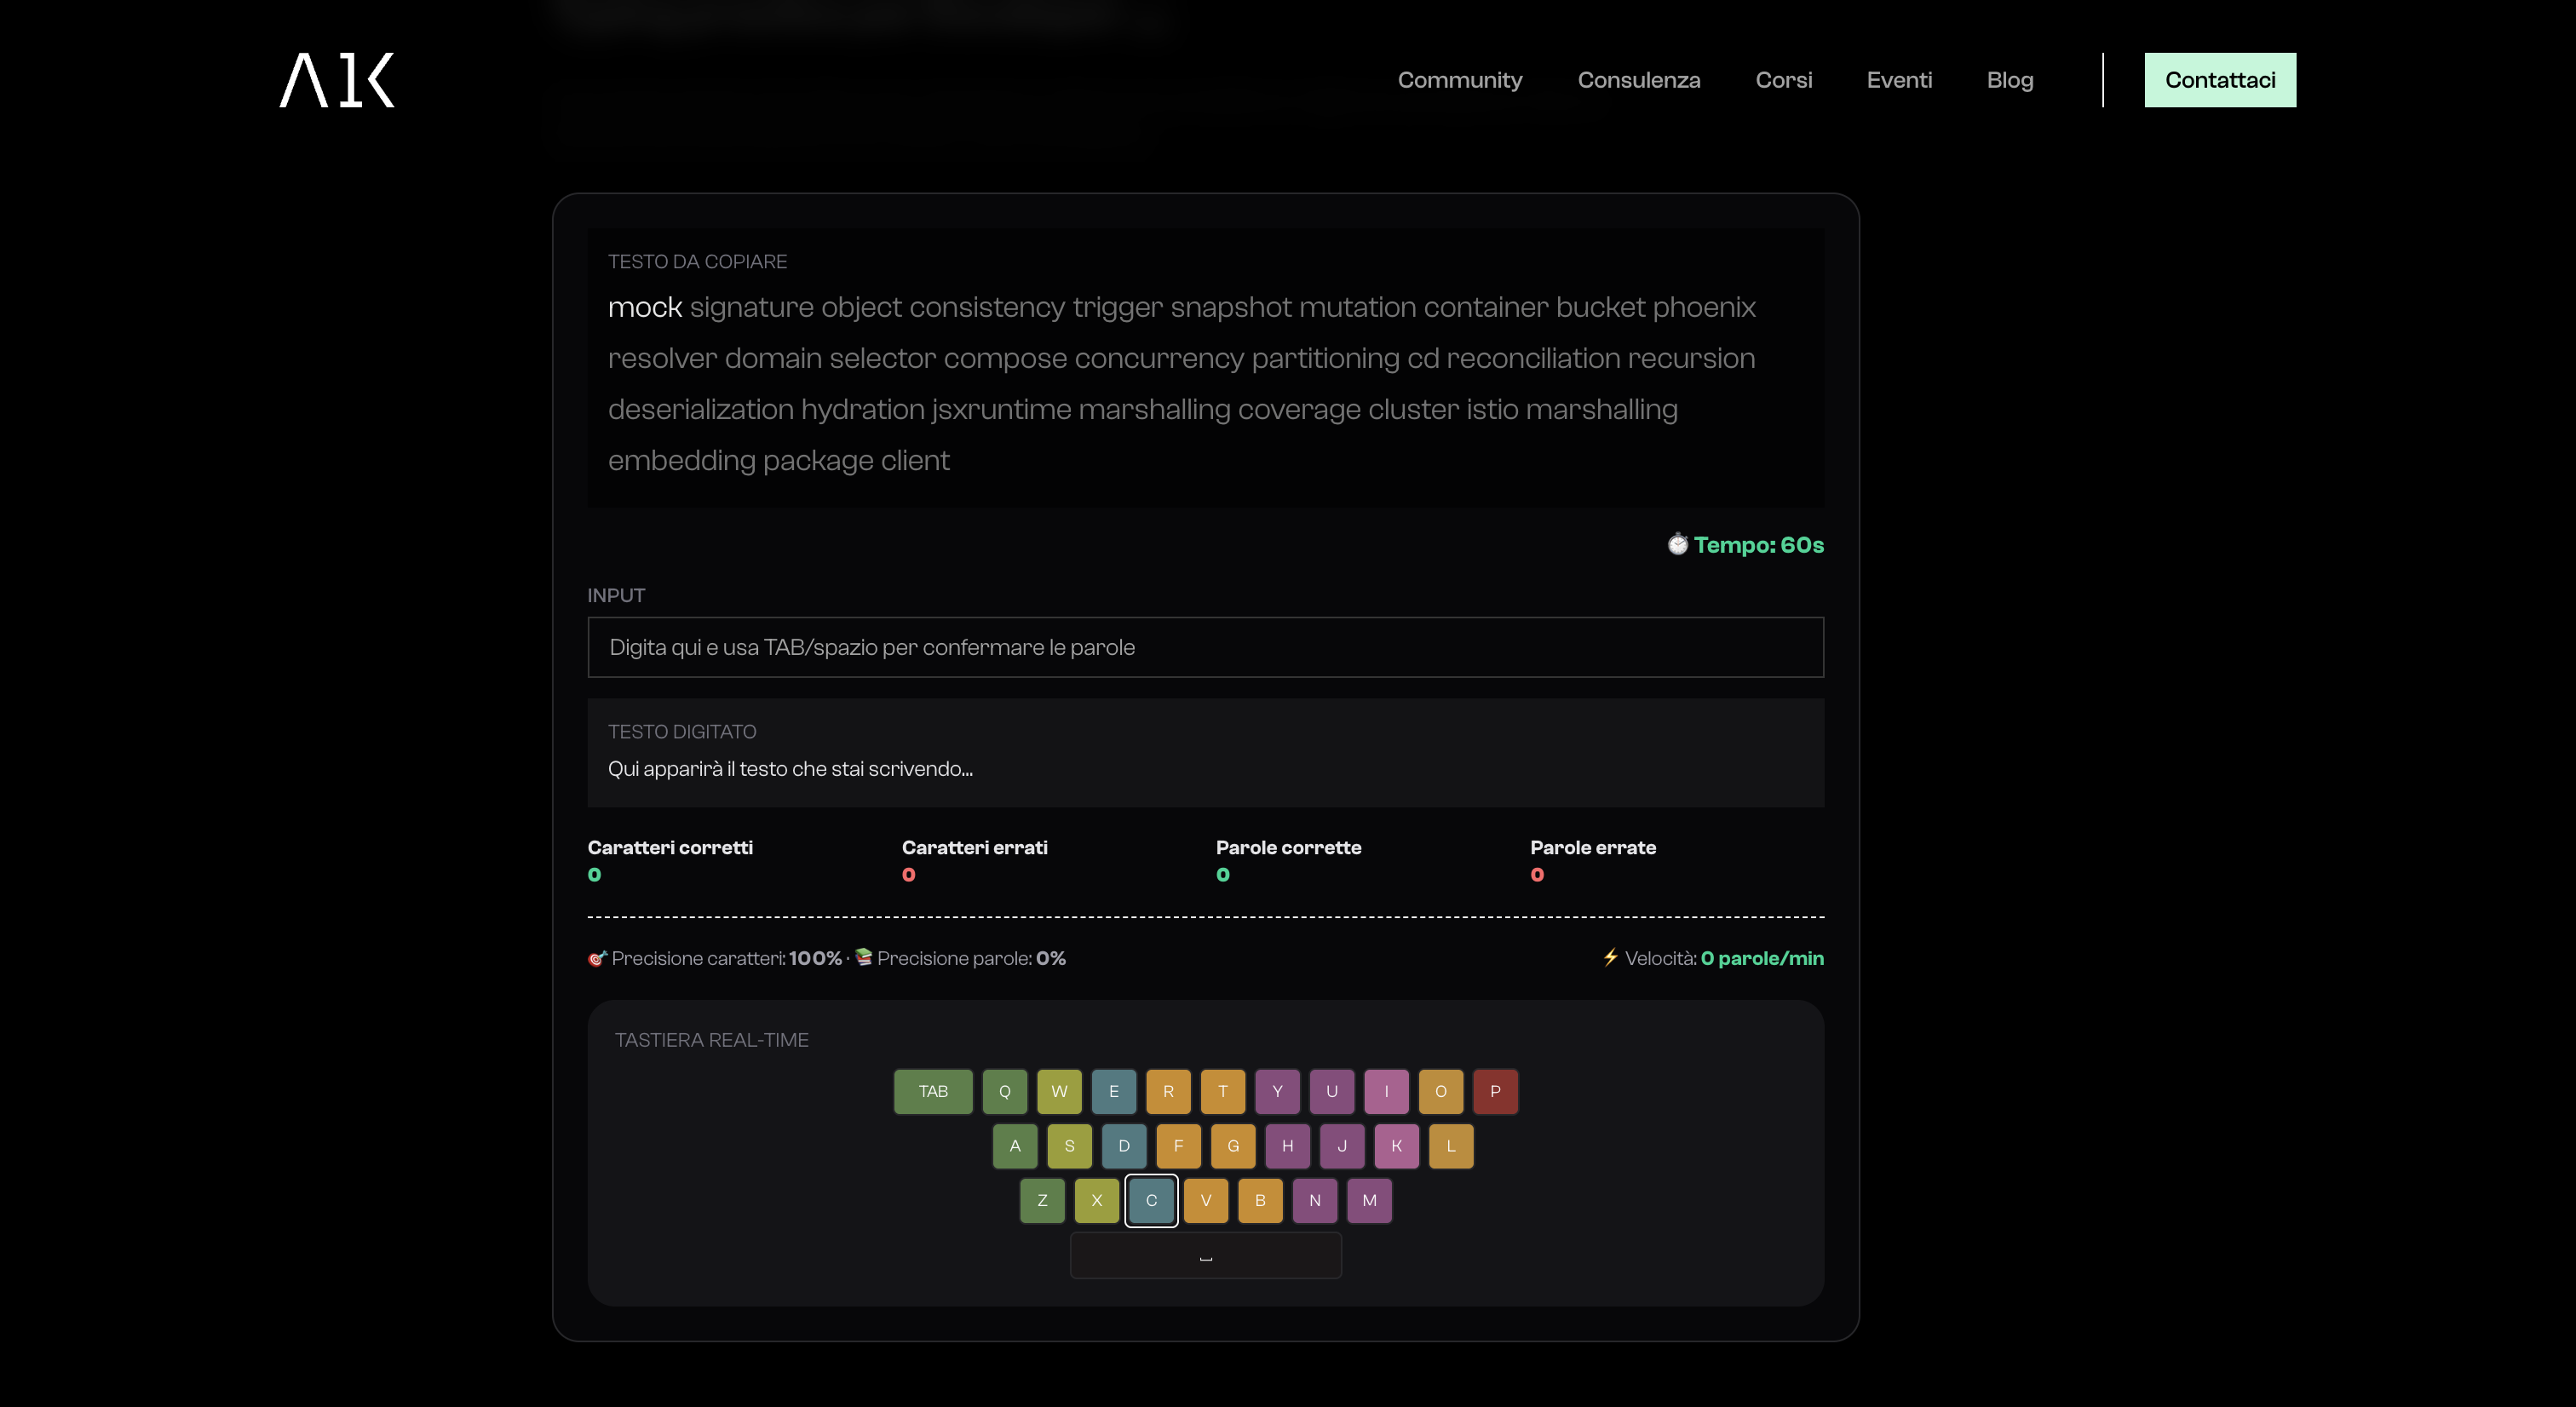Click the I key on virtual keyboard
Image resolution: width=2576 pixels, height=1407 pixels.
(x=1386, y=1091)
